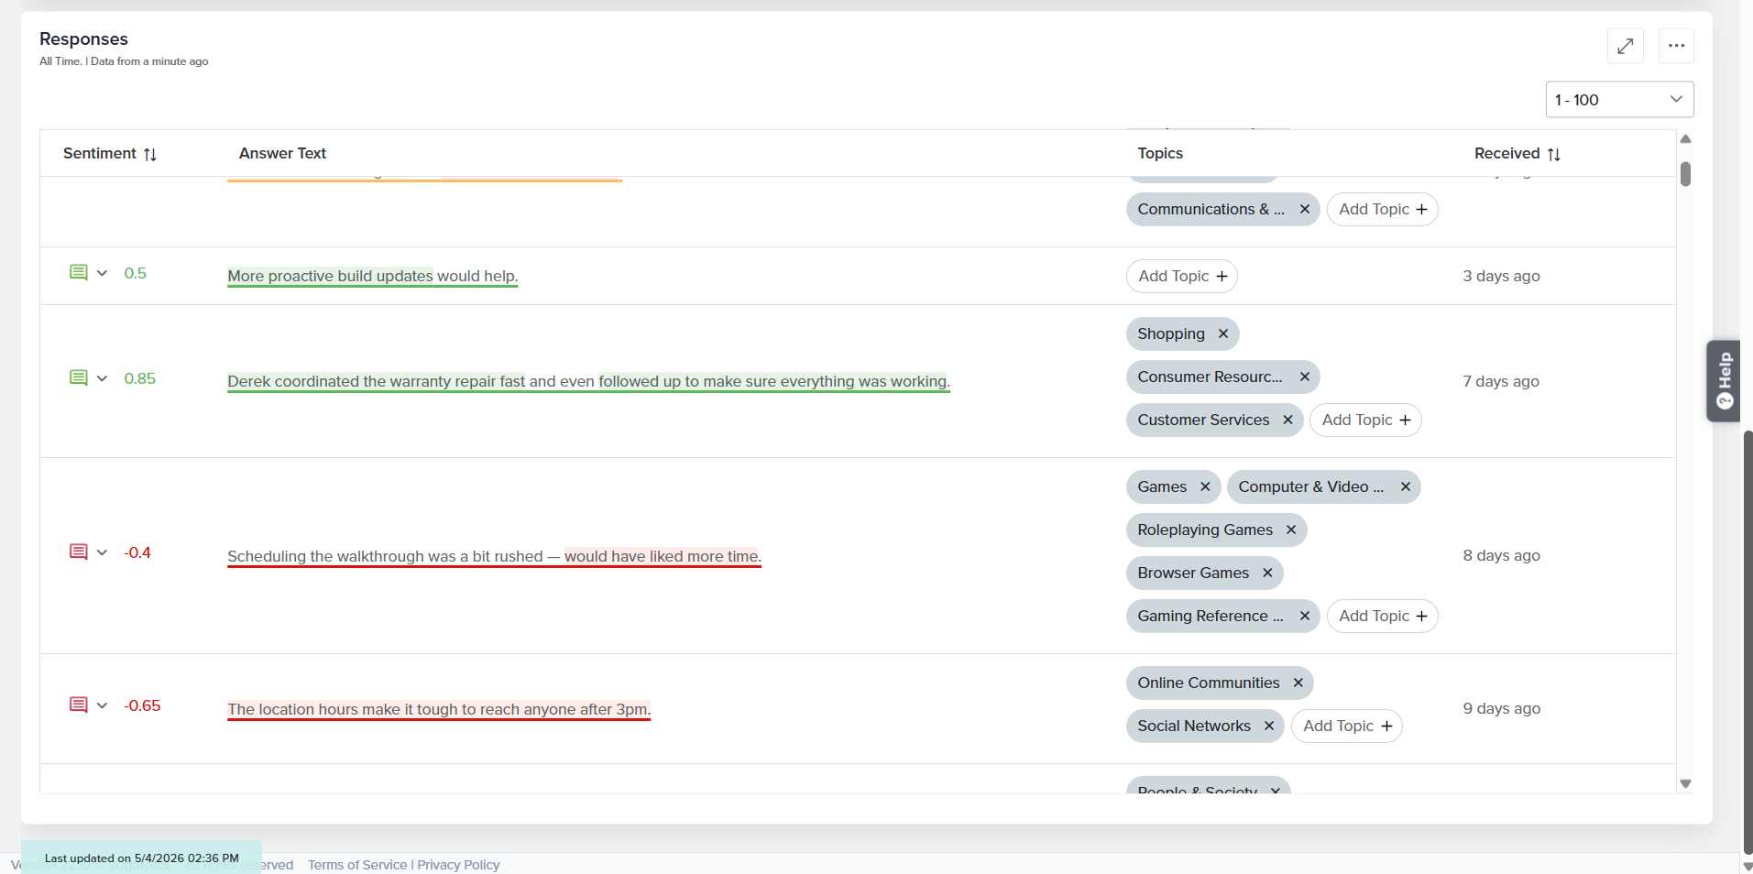Click the '3 days ago' received value
The height and width of the screenshot is (874, 1753).
click(1501, 276)
